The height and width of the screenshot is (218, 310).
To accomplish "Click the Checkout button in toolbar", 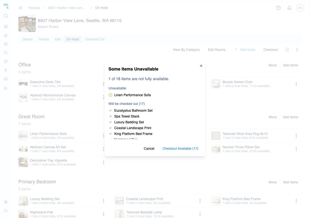I will [x=270, y=50].
